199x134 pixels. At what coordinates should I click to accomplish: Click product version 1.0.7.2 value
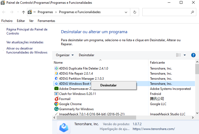click(x=137, y=124)
